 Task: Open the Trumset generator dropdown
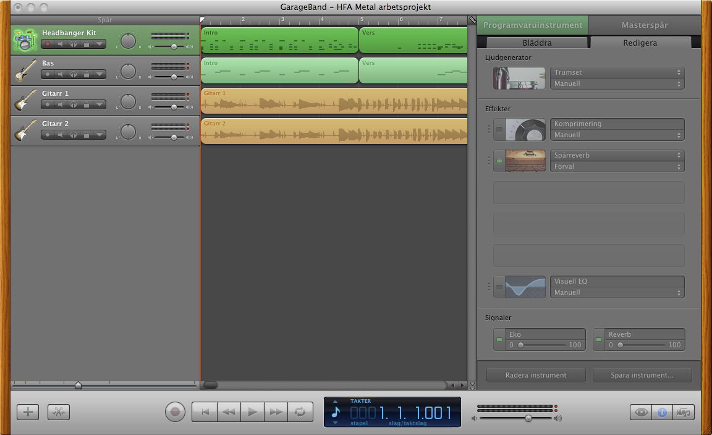617,72
